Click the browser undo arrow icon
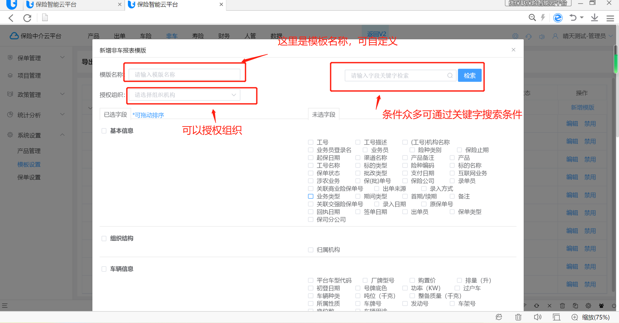619x323 pixels. [x=573, y=18]
